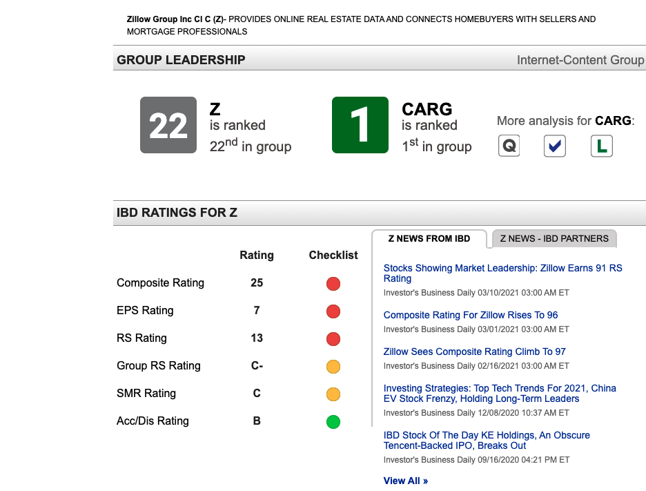Viewport: 646px width, 491px height.
Task: Click the EPS Rating value 7
Action: tap(257, 311)
